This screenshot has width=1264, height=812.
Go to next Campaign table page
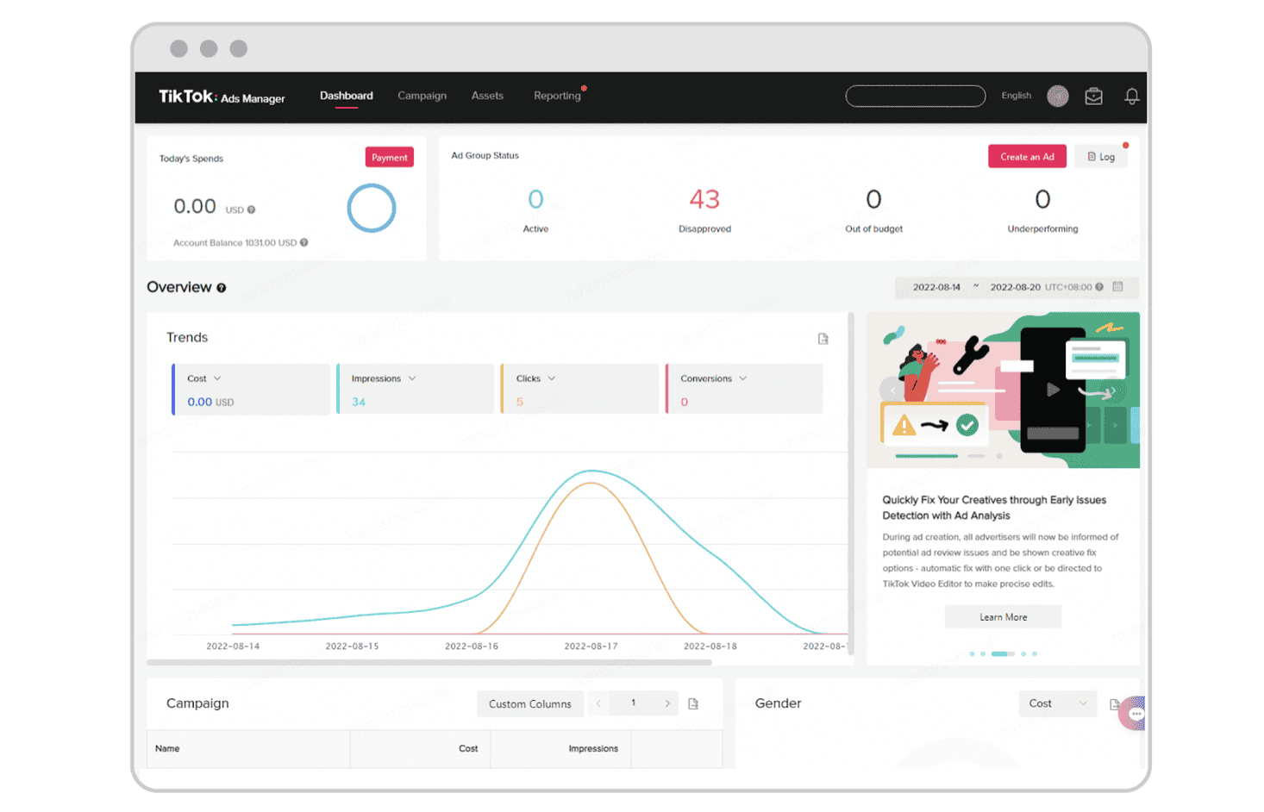(x=667, y=703)
